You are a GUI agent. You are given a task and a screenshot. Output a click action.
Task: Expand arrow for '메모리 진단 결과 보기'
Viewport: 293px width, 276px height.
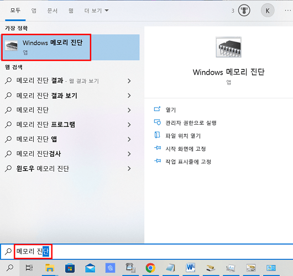tap(129, 95)
